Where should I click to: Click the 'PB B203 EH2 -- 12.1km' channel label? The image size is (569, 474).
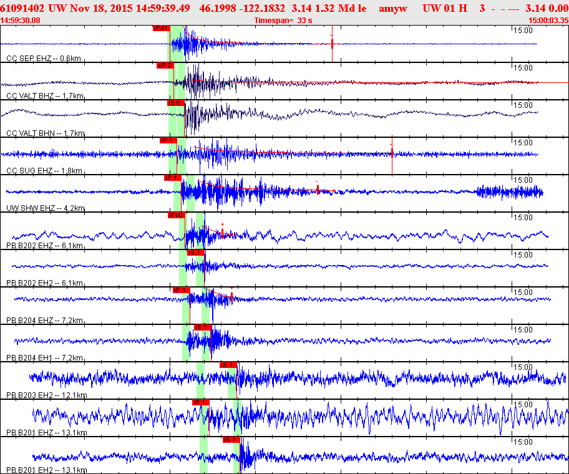click(46, 395)
